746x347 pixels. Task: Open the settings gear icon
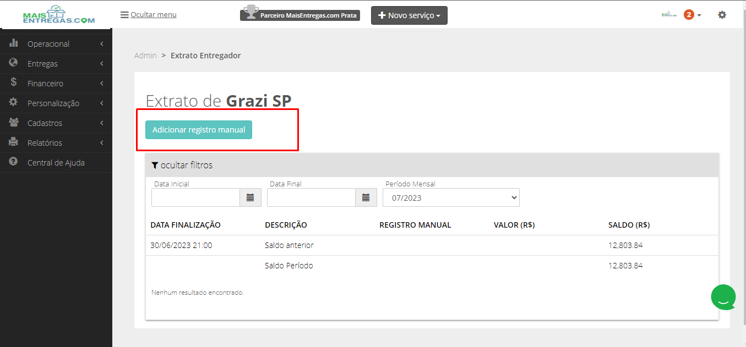click(722, 15)
